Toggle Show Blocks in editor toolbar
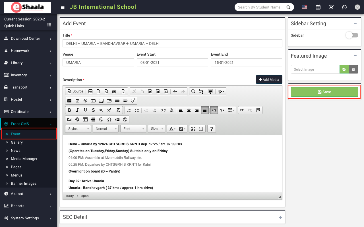 [x=201, y=129]
